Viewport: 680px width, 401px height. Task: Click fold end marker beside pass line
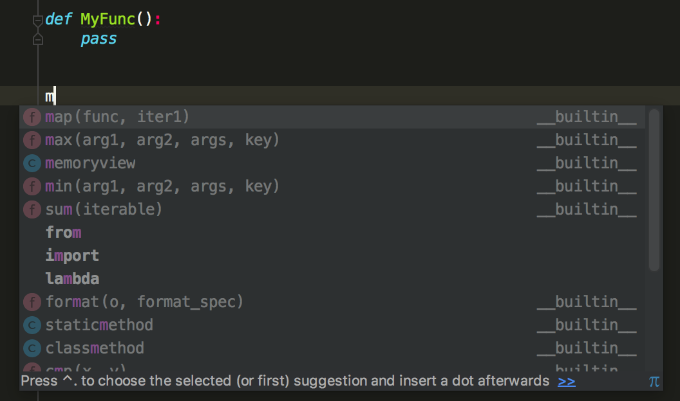(x=37, y=40)
